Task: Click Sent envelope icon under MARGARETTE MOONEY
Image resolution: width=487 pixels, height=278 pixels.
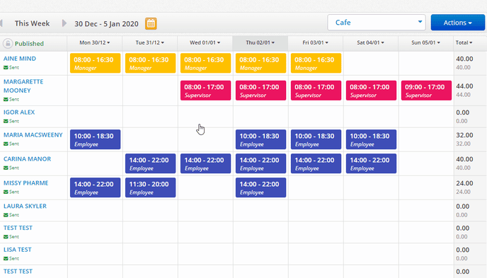Action: [6, 100]
